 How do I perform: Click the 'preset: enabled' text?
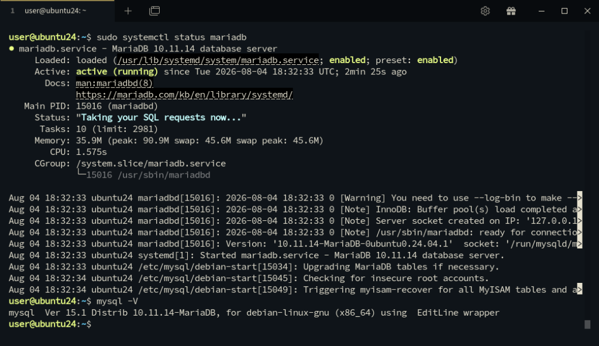pyautogui.click(x=415, y=60)
